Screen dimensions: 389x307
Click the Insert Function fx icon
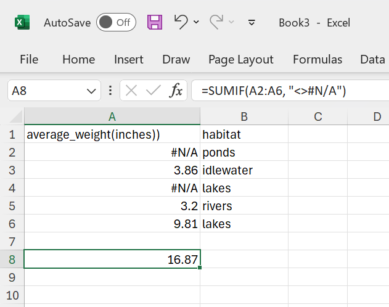pos(176,91)
